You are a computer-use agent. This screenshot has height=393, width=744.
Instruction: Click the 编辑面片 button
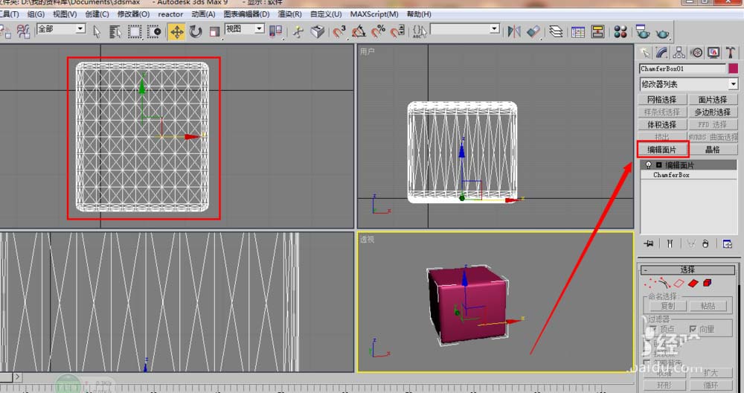tap(662, 149)
